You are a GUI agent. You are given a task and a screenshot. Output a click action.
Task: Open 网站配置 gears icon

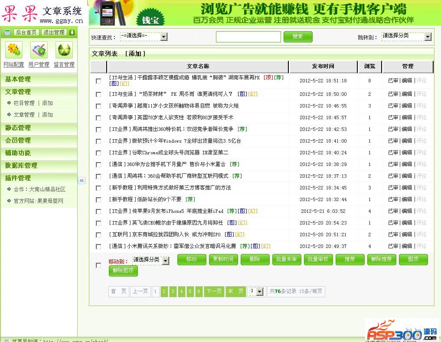14,50
